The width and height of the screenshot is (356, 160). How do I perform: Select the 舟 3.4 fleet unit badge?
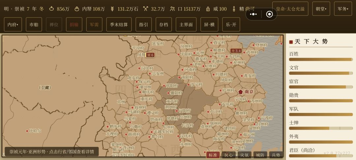click(236, 51)
